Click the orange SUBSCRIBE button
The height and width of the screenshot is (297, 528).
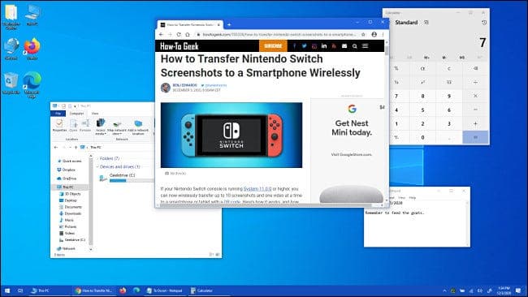(x=273, y=45)
